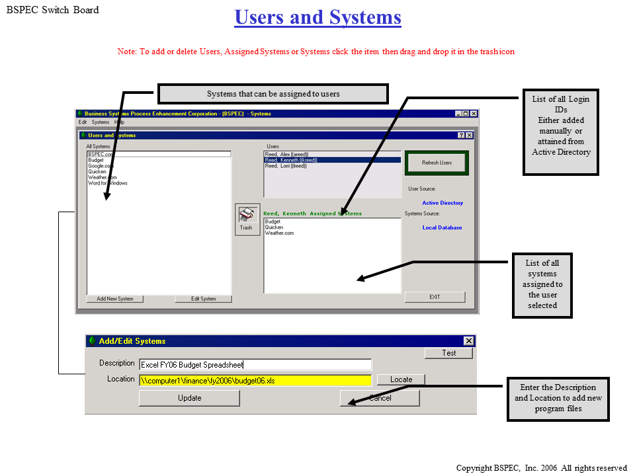Image resolution: width=635 pixels, height=476 pixels.
Task: Select Weather.com in Assigned Systems list
Action: click(279, 233)
